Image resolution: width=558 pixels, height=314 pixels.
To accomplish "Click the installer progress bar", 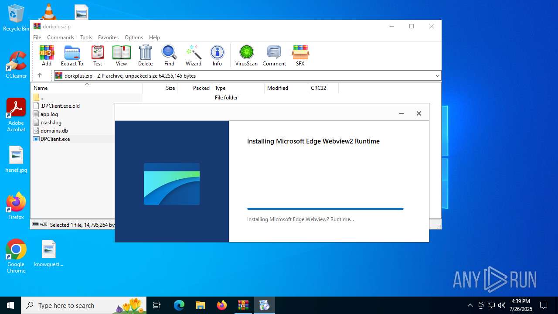I will point(325,209).
